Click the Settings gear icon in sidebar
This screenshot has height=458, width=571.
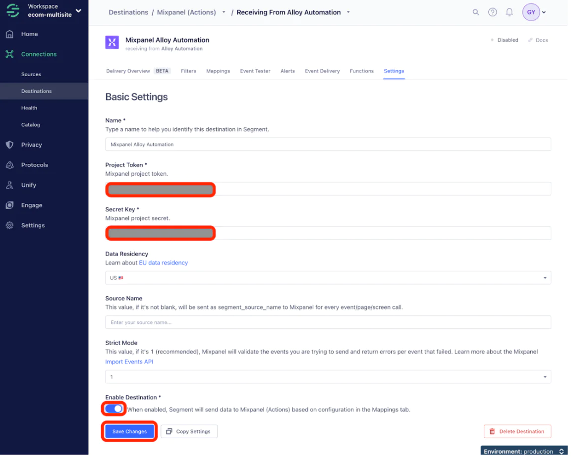[9, 225]
